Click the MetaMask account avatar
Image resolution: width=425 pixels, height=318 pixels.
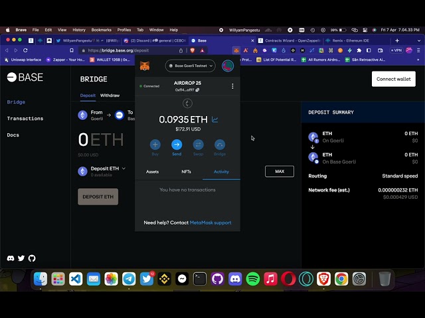tap(228, 66)
